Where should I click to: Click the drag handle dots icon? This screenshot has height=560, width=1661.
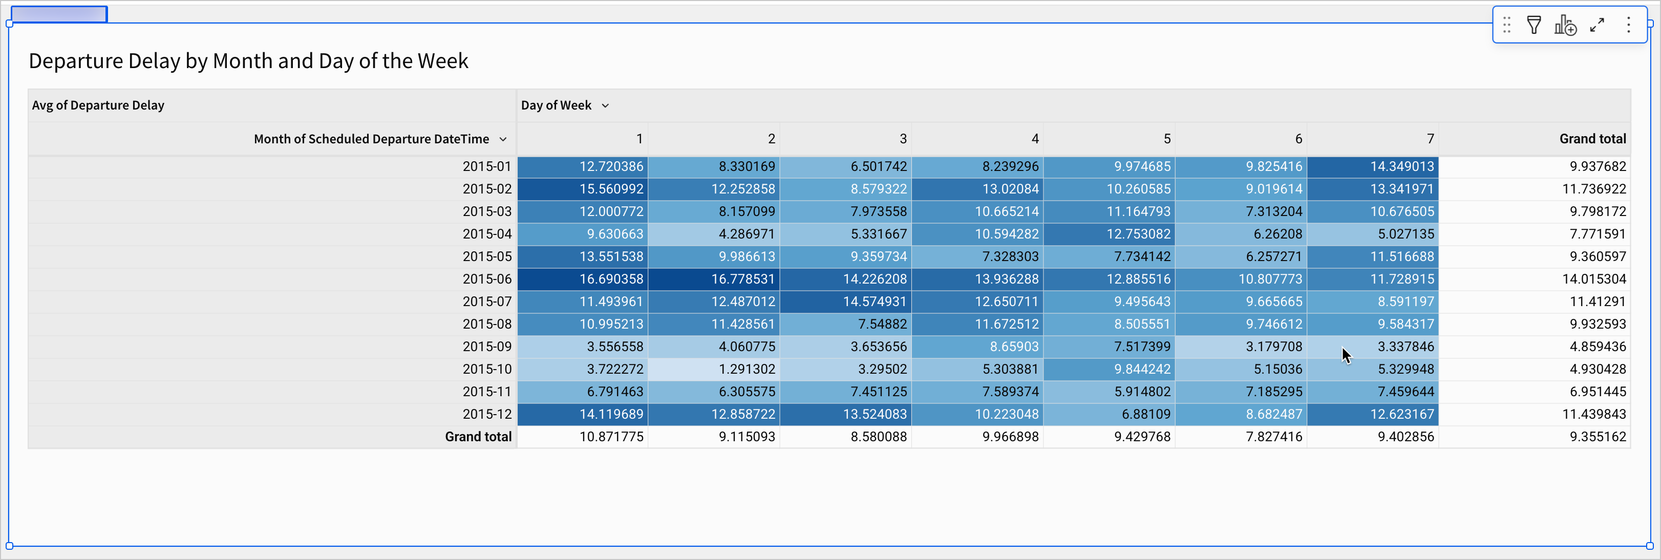tap(1507, 25)
